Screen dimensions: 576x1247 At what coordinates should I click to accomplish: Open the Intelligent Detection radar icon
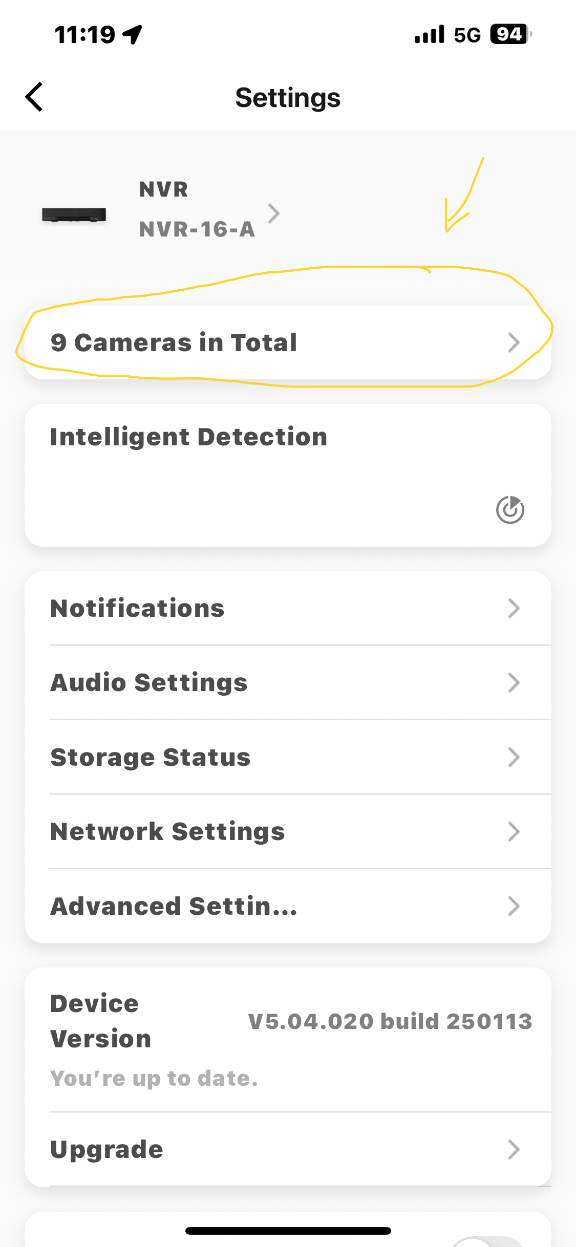coord(510,509)
